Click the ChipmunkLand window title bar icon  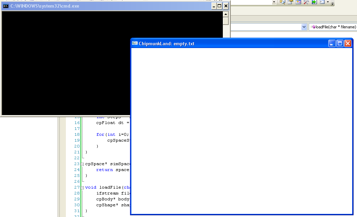[135, 43]
